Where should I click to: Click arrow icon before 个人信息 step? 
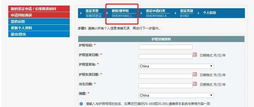coord(198,13)
